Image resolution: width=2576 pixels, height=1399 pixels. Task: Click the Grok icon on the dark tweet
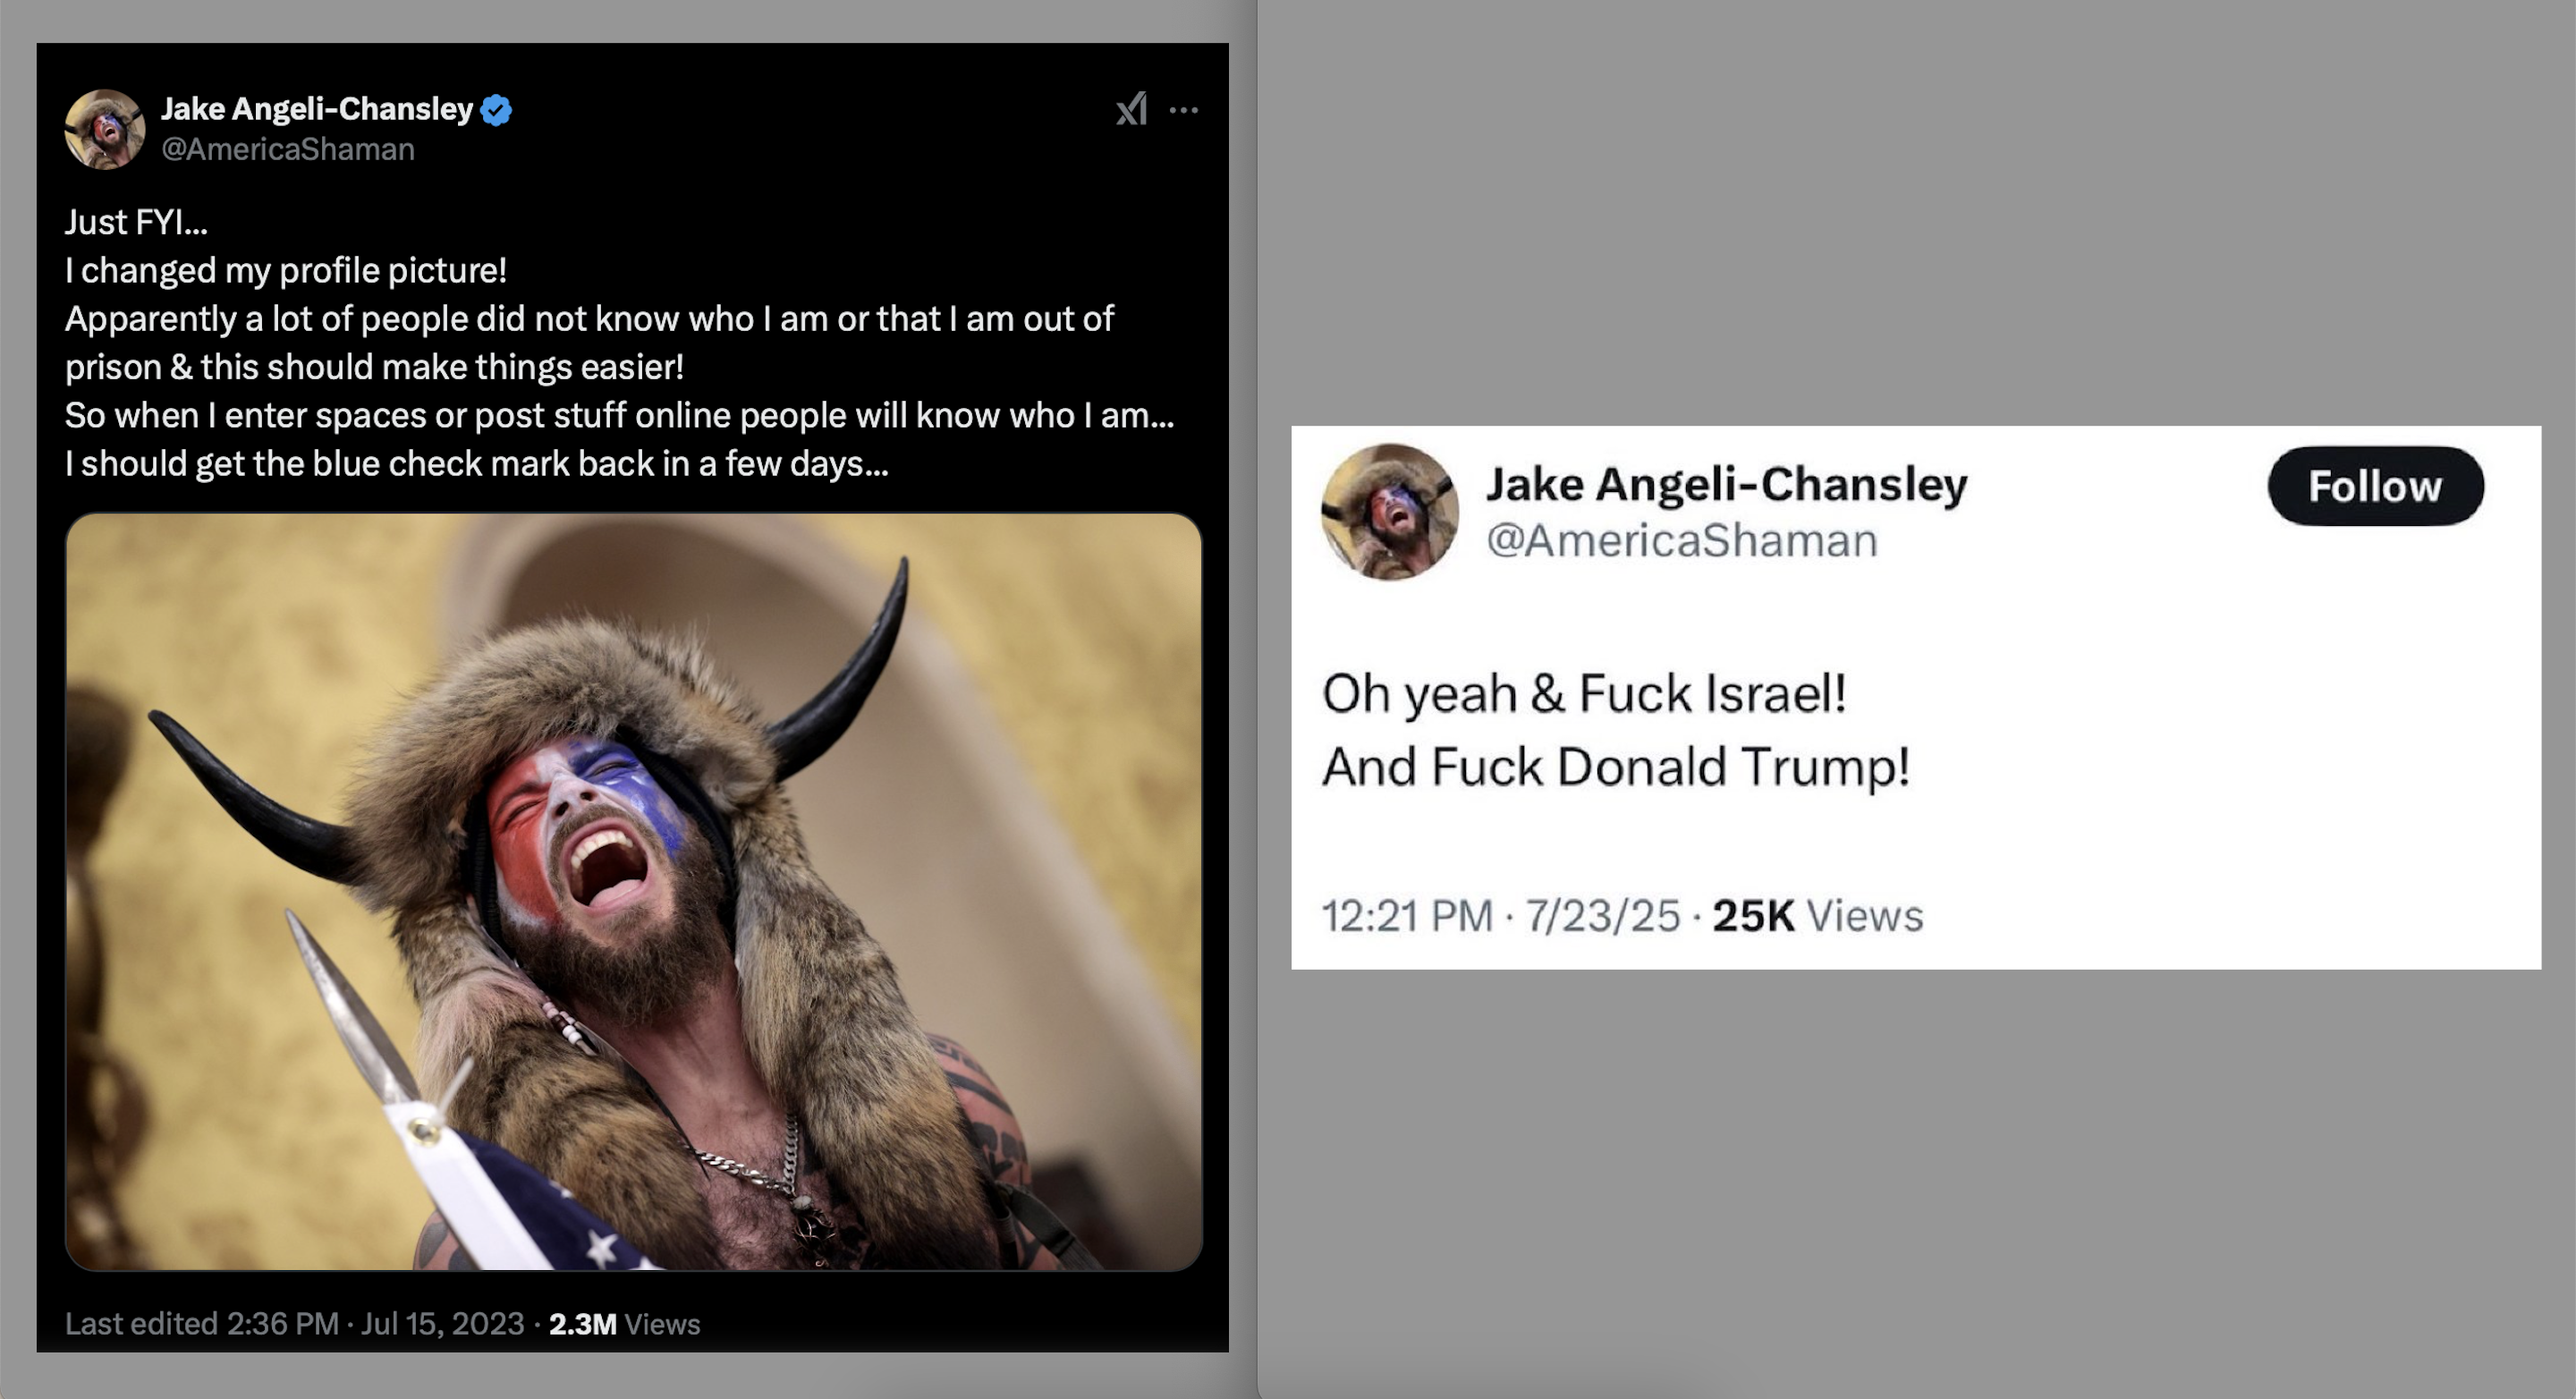click(x=1131, y=109)
